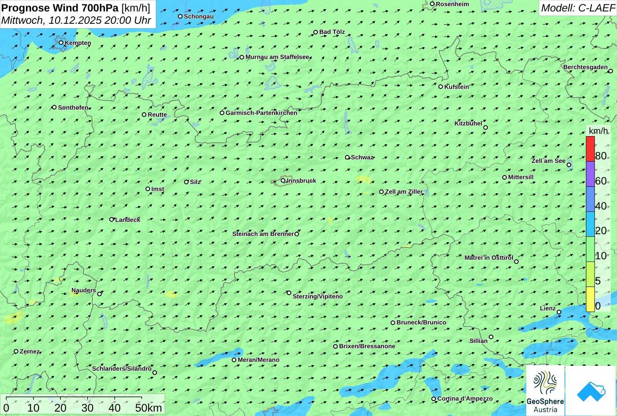Click the purple 60 km/h legend swatch
Image resolution: width=617 pixels, height=416 pixels.
pos(590,174)
